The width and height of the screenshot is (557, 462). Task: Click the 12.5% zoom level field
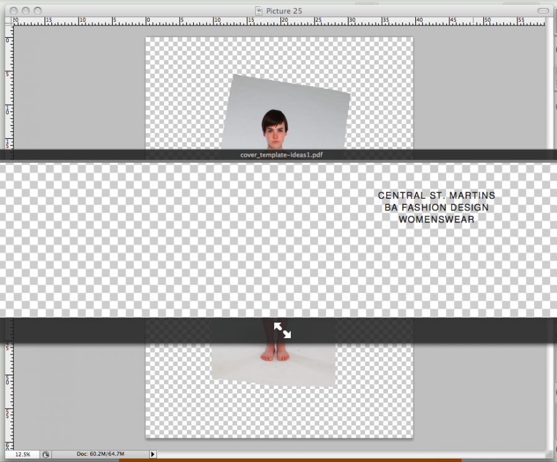(23, 454)
